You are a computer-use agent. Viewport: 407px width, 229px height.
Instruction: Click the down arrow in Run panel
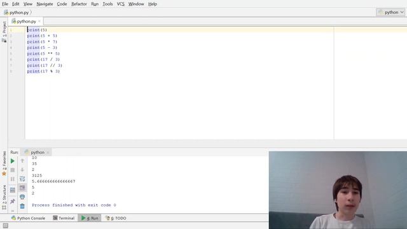[22, 170]
